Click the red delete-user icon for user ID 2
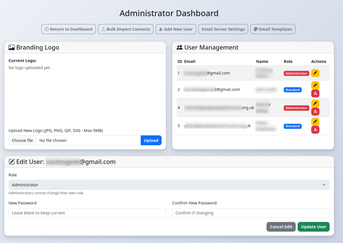The image size is (343, 243). (x=315, y=94)
